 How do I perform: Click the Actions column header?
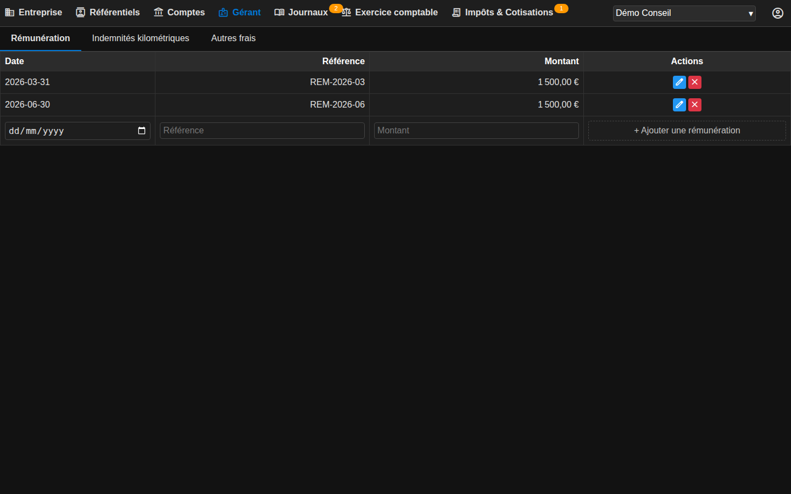tap(687, 61)
